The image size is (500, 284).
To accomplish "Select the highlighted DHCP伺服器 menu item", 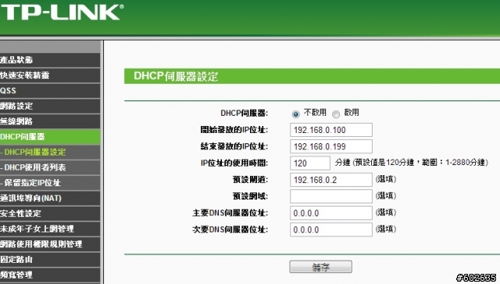I will pyautogui.click(x=50, y=137).
